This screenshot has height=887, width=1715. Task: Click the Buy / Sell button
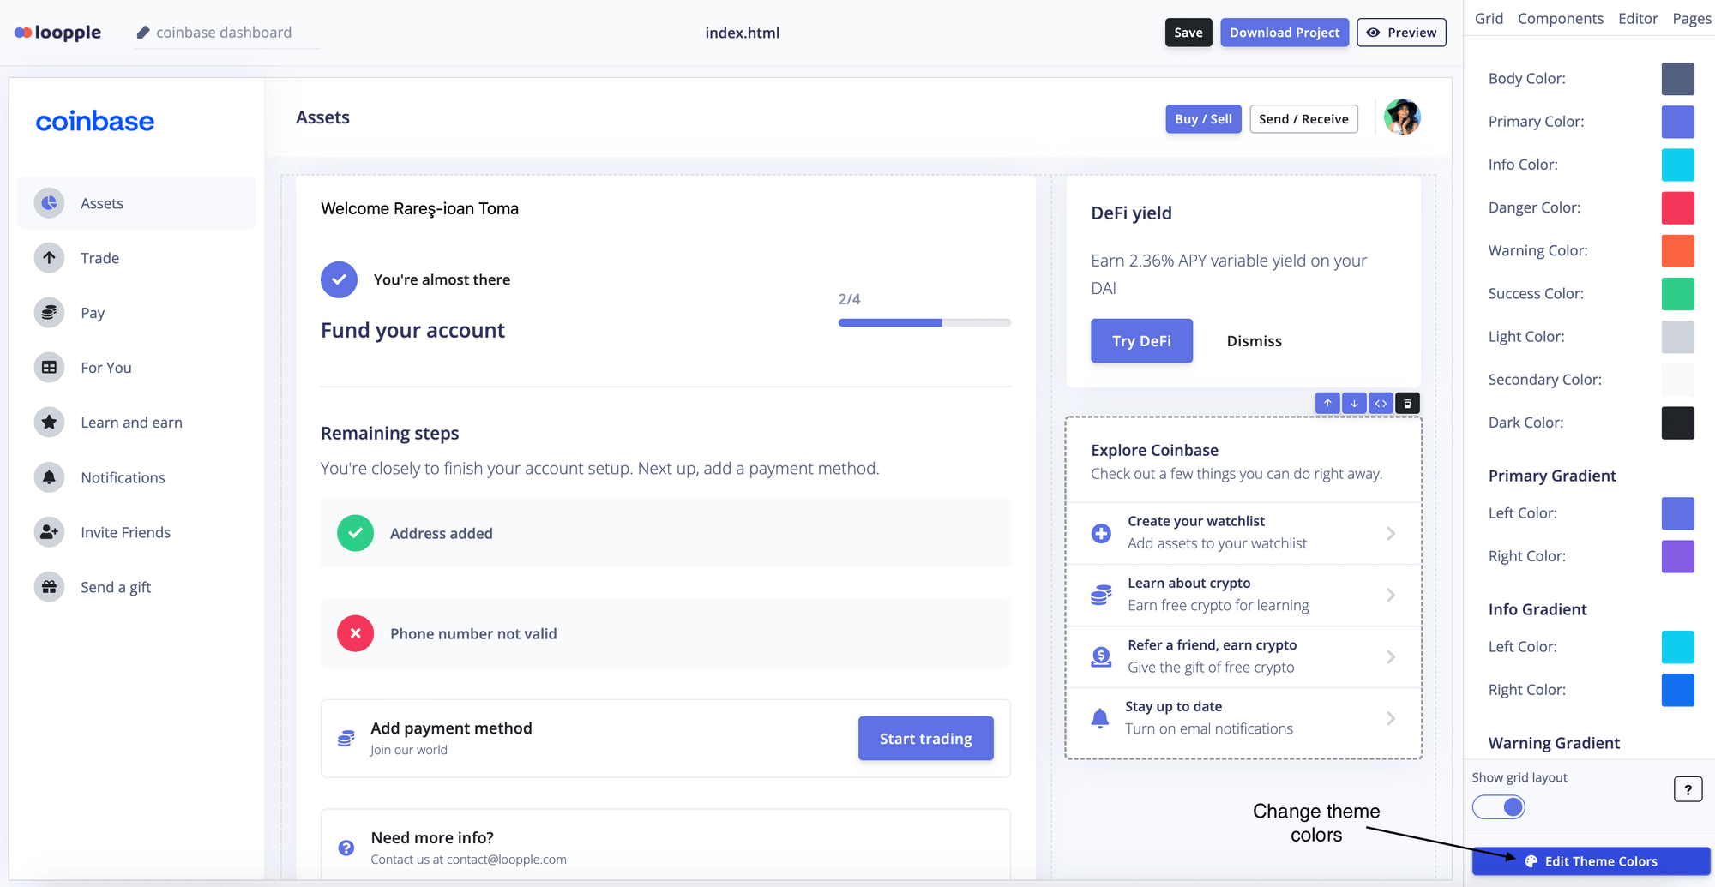(x=1203, y=119)
